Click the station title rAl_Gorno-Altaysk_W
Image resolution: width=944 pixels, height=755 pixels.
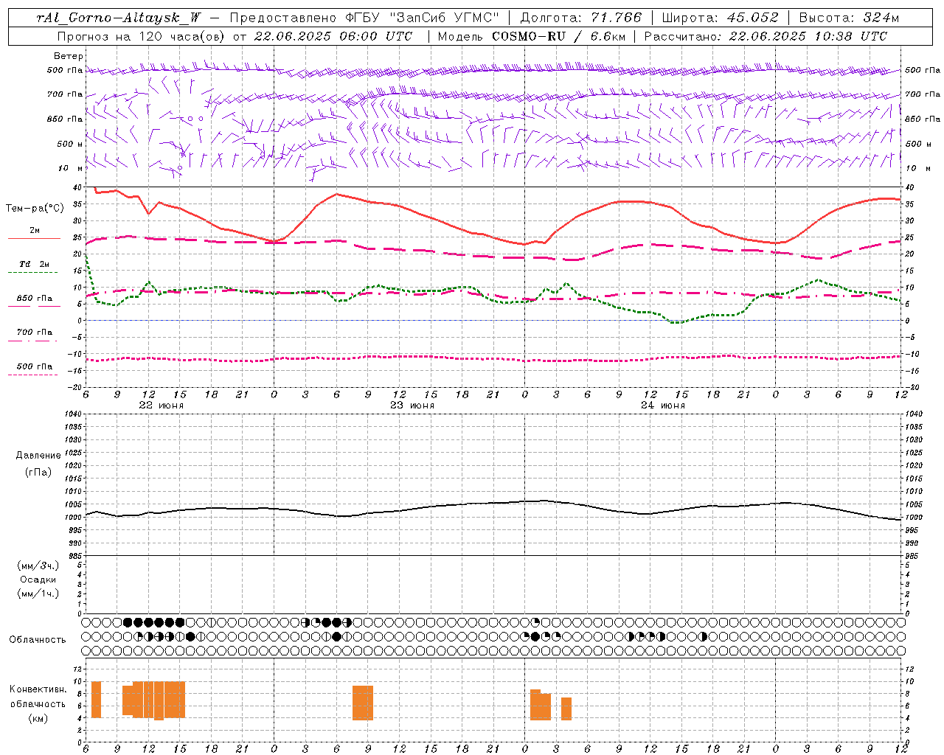tap(118, 18)
